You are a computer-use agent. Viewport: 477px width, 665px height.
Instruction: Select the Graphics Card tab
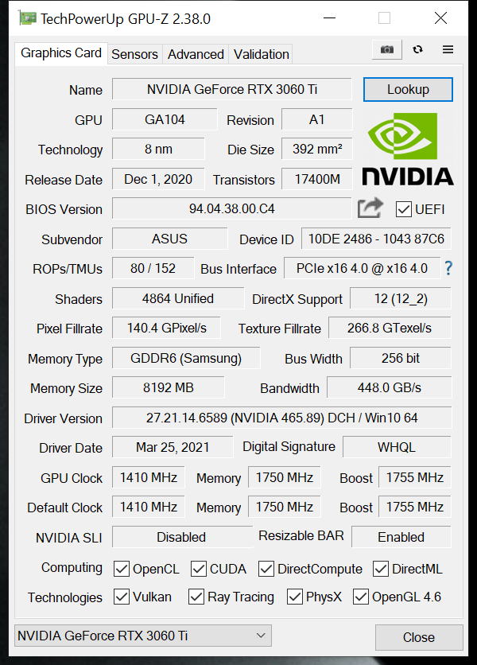[60, 53]
